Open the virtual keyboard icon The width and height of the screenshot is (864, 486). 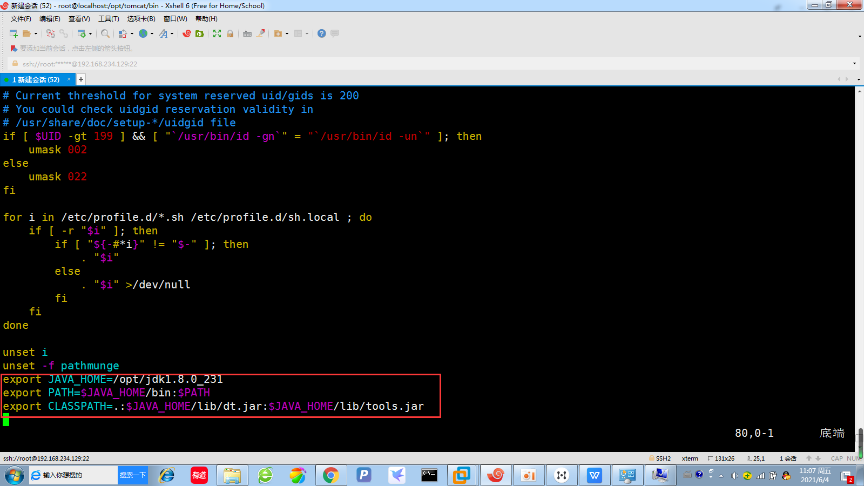(247, 33)
